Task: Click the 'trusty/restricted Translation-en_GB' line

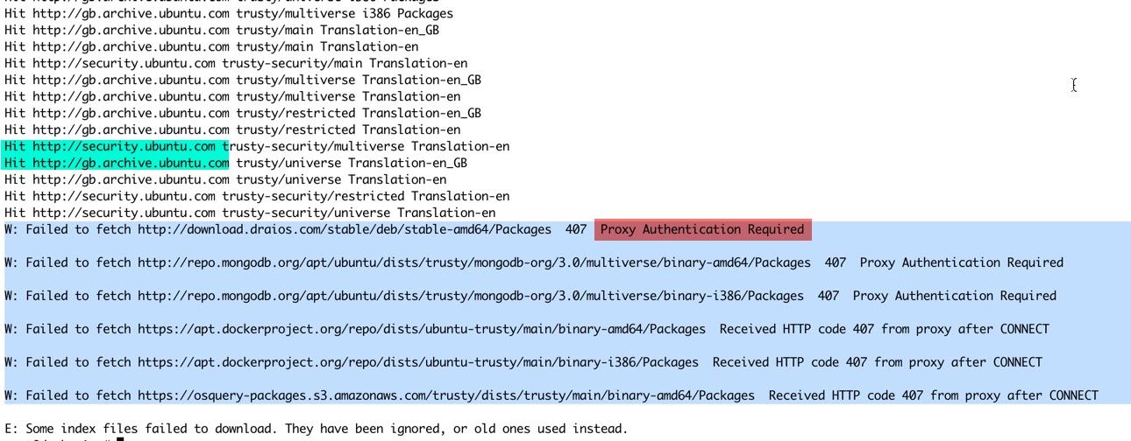Action: coord(243,113)
